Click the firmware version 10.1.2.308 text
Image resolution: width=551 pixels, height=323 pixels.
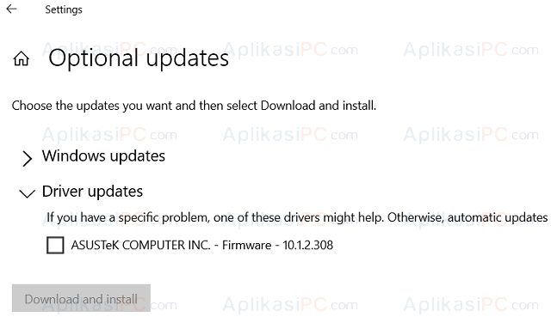coord(308,245)
